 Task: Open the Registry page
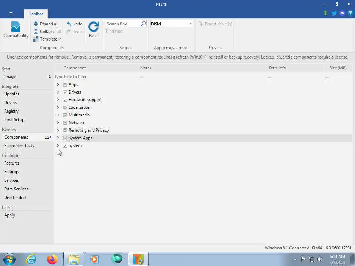(x=27, y=111)
